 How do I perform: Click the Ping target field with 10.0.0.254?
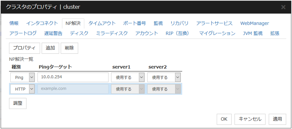[73, 77]
